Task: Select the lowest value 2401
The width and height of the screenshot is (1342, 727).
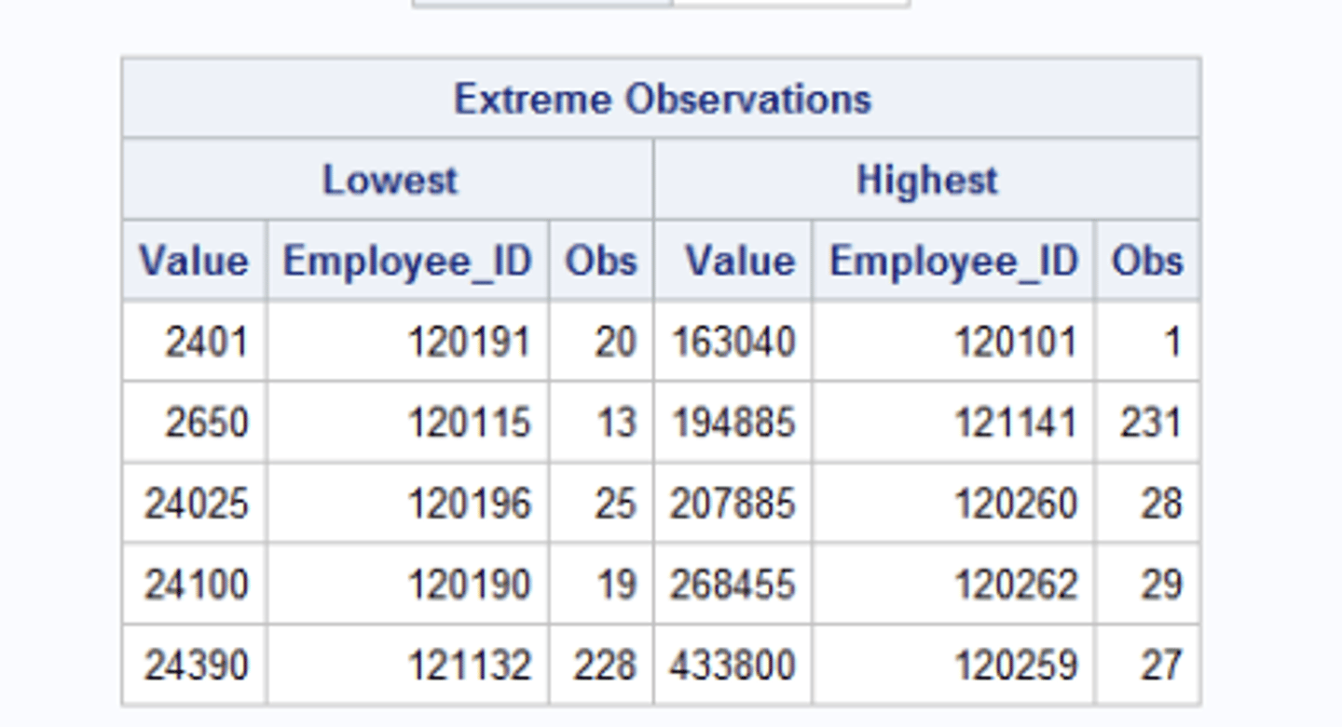Action: tap(207, 342)
